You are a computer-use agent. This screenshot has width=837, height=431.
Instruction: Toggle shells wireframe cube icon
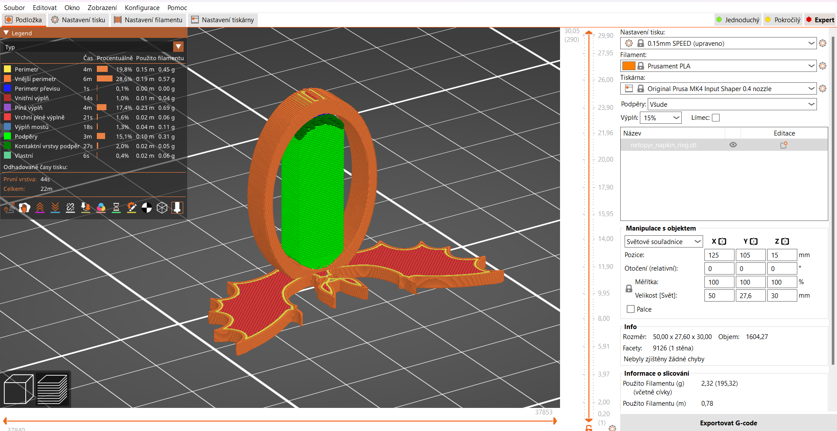coord(162,208)
